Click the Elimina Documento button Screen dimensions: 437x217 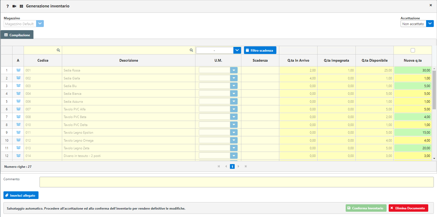coord(408,208)
